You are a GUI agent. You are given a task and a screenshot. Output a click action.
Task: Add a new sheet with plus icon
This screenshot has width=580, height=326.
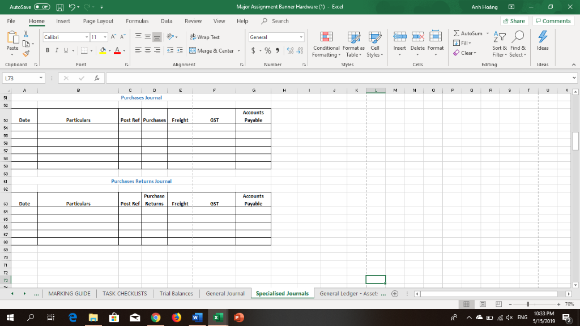[395, 294]
